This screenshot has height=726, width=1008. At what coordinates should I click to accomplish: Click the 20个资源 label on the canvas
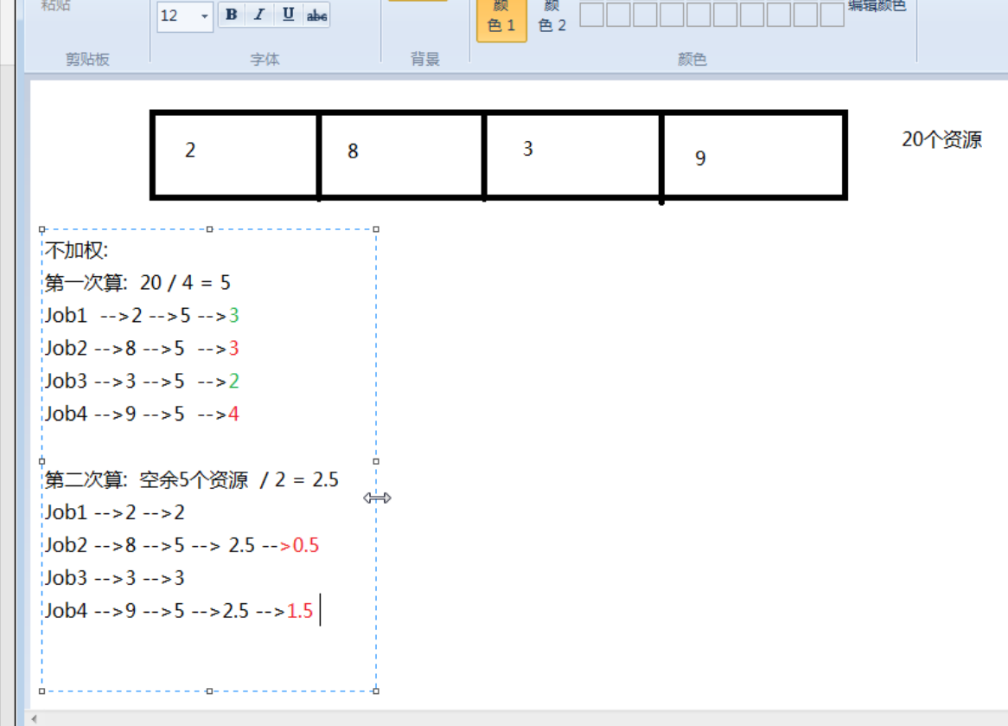pyautogui.click(x=941, y=140)
